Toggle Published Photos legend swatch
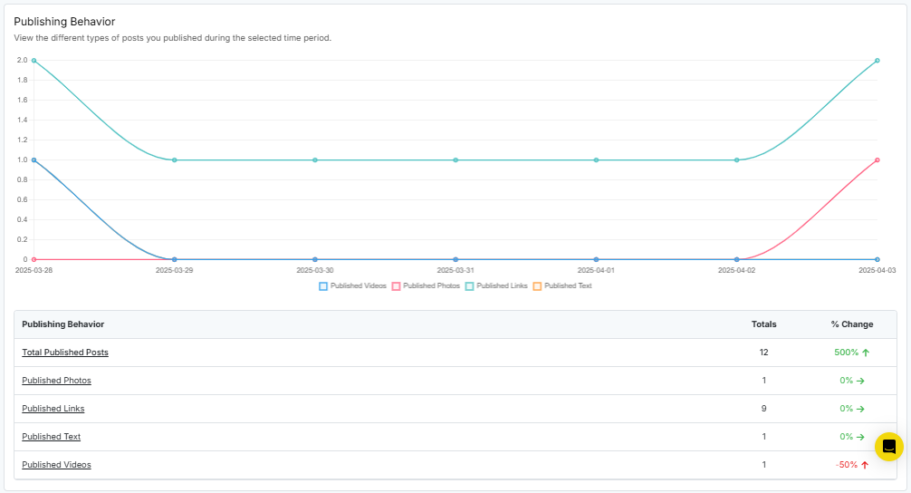The image size is (911, 493). tap(396, 286)
